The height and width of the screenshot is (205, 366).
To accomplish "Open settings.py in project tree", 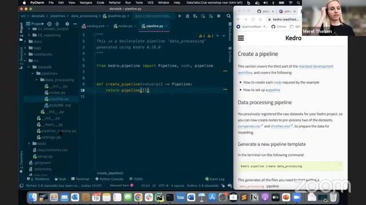I will 49,137.
